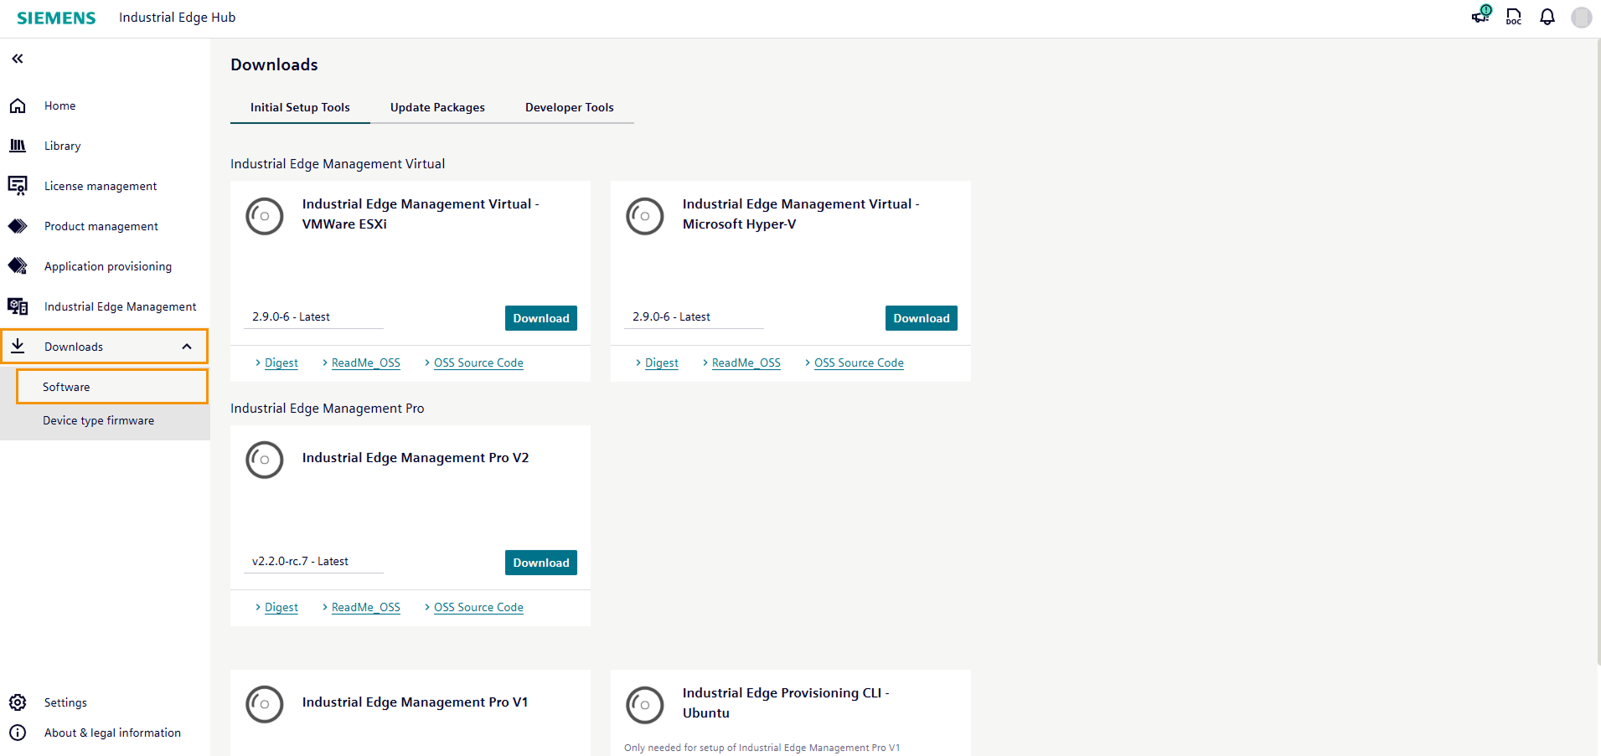Click the Industrial Edge Management Pro V1 title
The image size is (1601, 756).
click(x=416, y=702)
